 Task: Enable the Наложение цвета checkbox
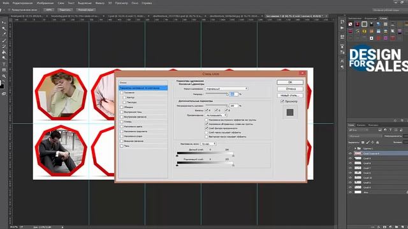coord(122,127)
